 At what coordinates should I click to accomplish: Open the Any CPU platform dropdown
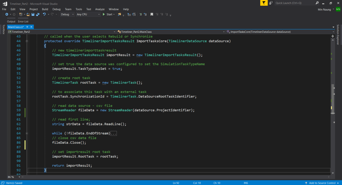[x=88, y=14]
